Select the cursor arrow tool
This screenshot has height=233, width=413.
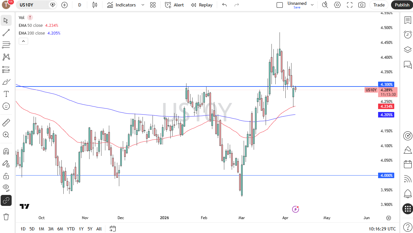pos(6,21)
